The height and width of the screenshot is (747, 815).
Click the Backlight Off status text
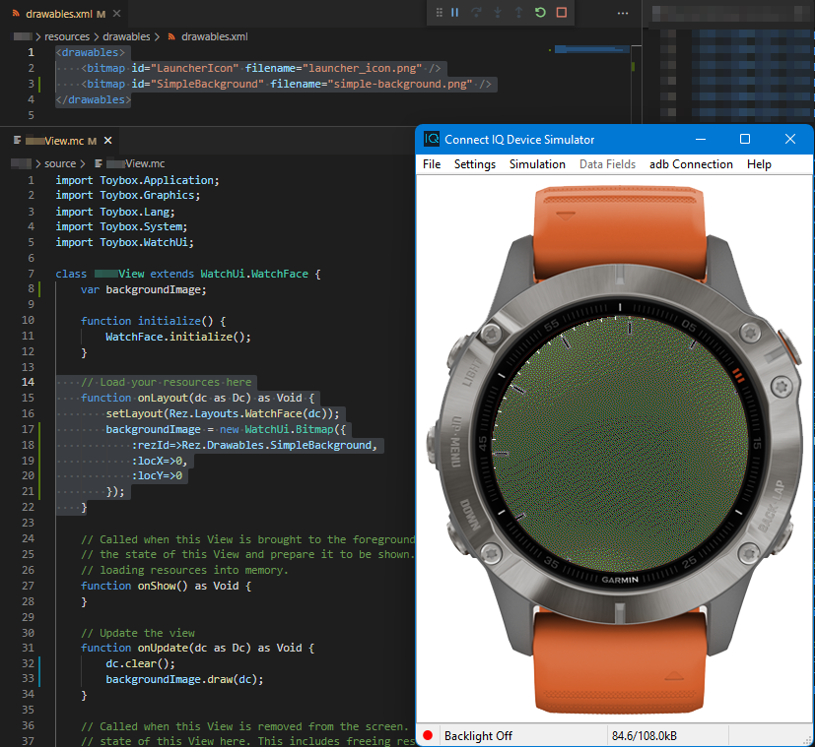point(478,735)
